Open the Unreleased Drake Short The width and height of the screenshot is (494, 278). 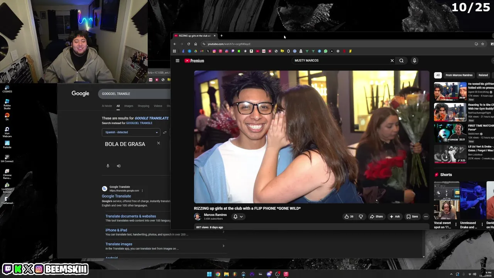(473, 200)
